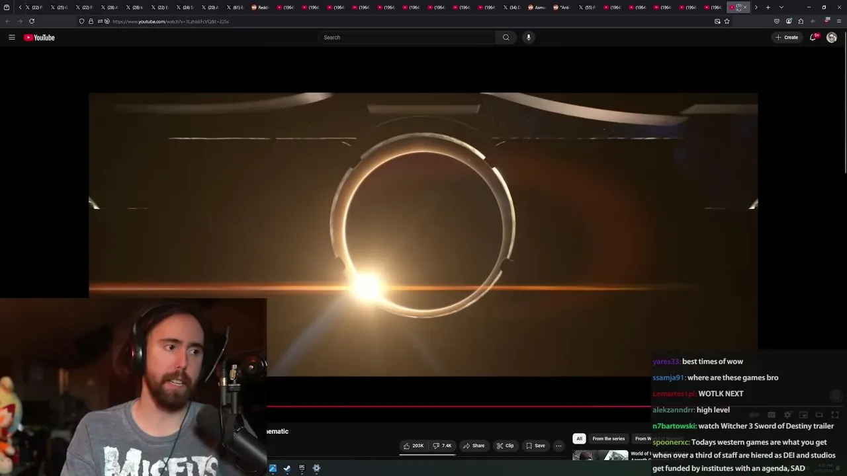The height and width of the screenshot is (476, 847).
Task: Toggle picture-in-picture from the address bar
Action: click(x=717, y=21)
